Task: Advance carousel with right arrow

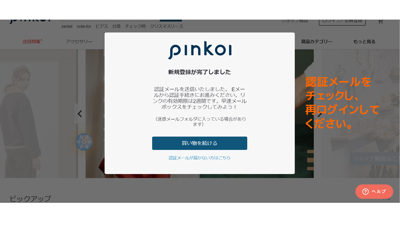Action: [x=319, y=114]
